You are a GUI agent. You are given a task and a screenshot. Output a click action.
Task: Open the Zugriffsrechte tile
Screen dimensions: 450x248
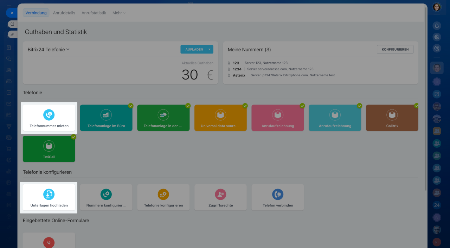click(220, 197)
